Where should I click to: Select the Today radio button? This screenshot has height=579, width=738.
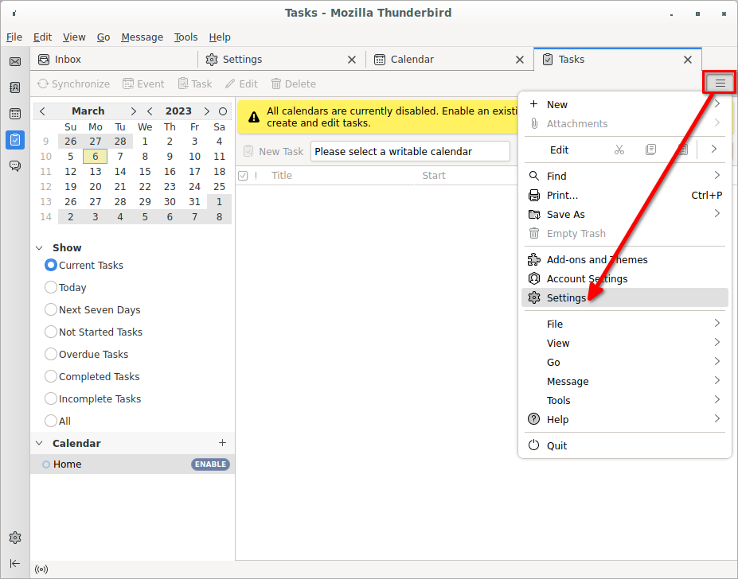click(x=52, y=288)
